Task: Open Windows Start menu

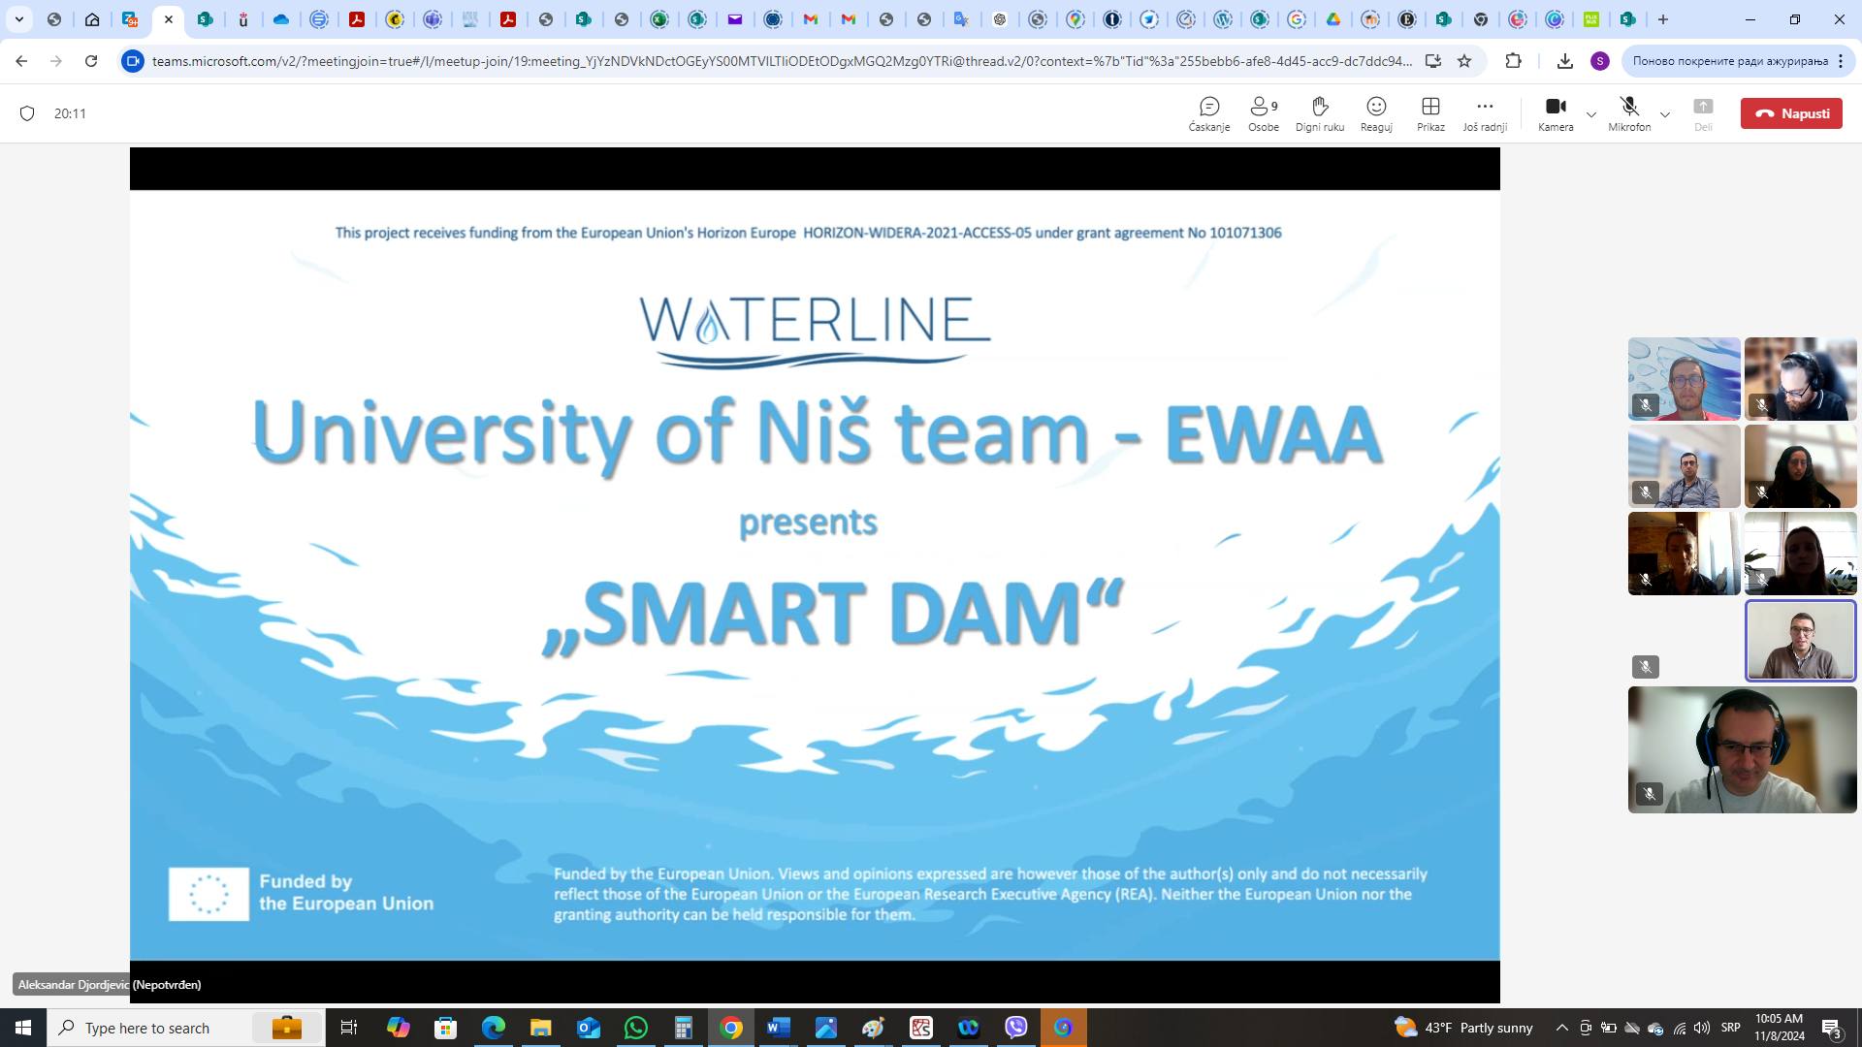Action: pyautogui.click(x=23, y=1028)
